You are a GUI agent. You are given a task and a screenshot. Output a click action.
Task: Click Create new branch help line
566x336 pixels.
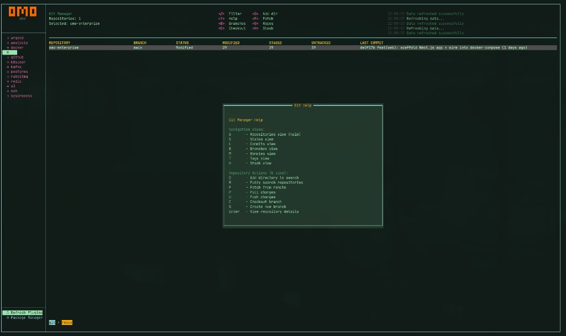click(x=258, y=207)
